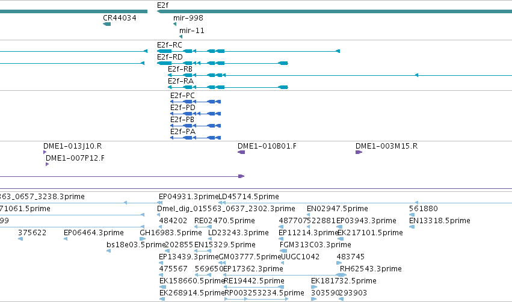Image resolution: width=512 pixels, height=302 pixels.
Task: Click the small mir-11 arrow glyph
Action: (181, 37)
